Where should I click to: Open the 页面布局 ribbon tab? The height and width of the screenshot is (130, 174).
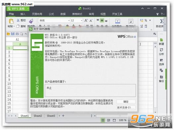[37, 14]
